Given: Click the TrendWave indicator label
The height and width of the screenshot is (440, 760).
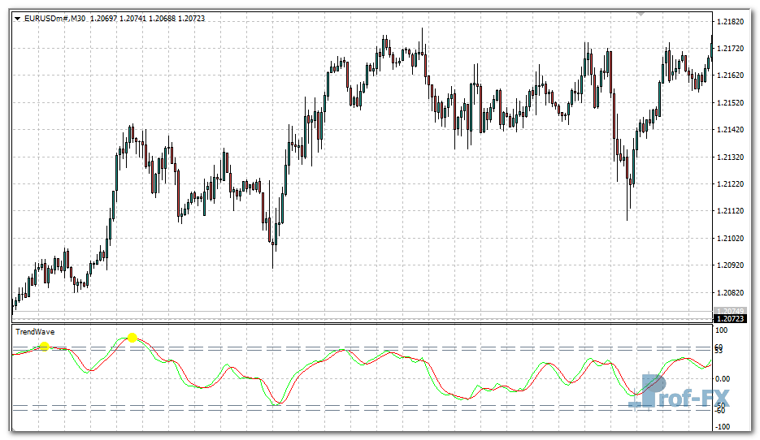Looking at the screenshot, I should pyautogui.click(x=35, y=331).
